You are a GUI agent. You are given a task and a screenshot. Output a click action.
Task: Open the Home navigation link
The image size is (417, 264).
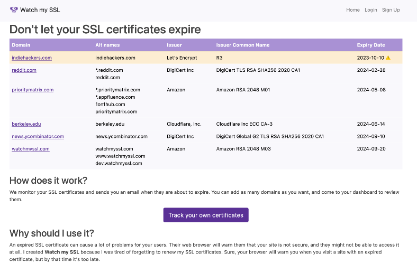[353, 10]
